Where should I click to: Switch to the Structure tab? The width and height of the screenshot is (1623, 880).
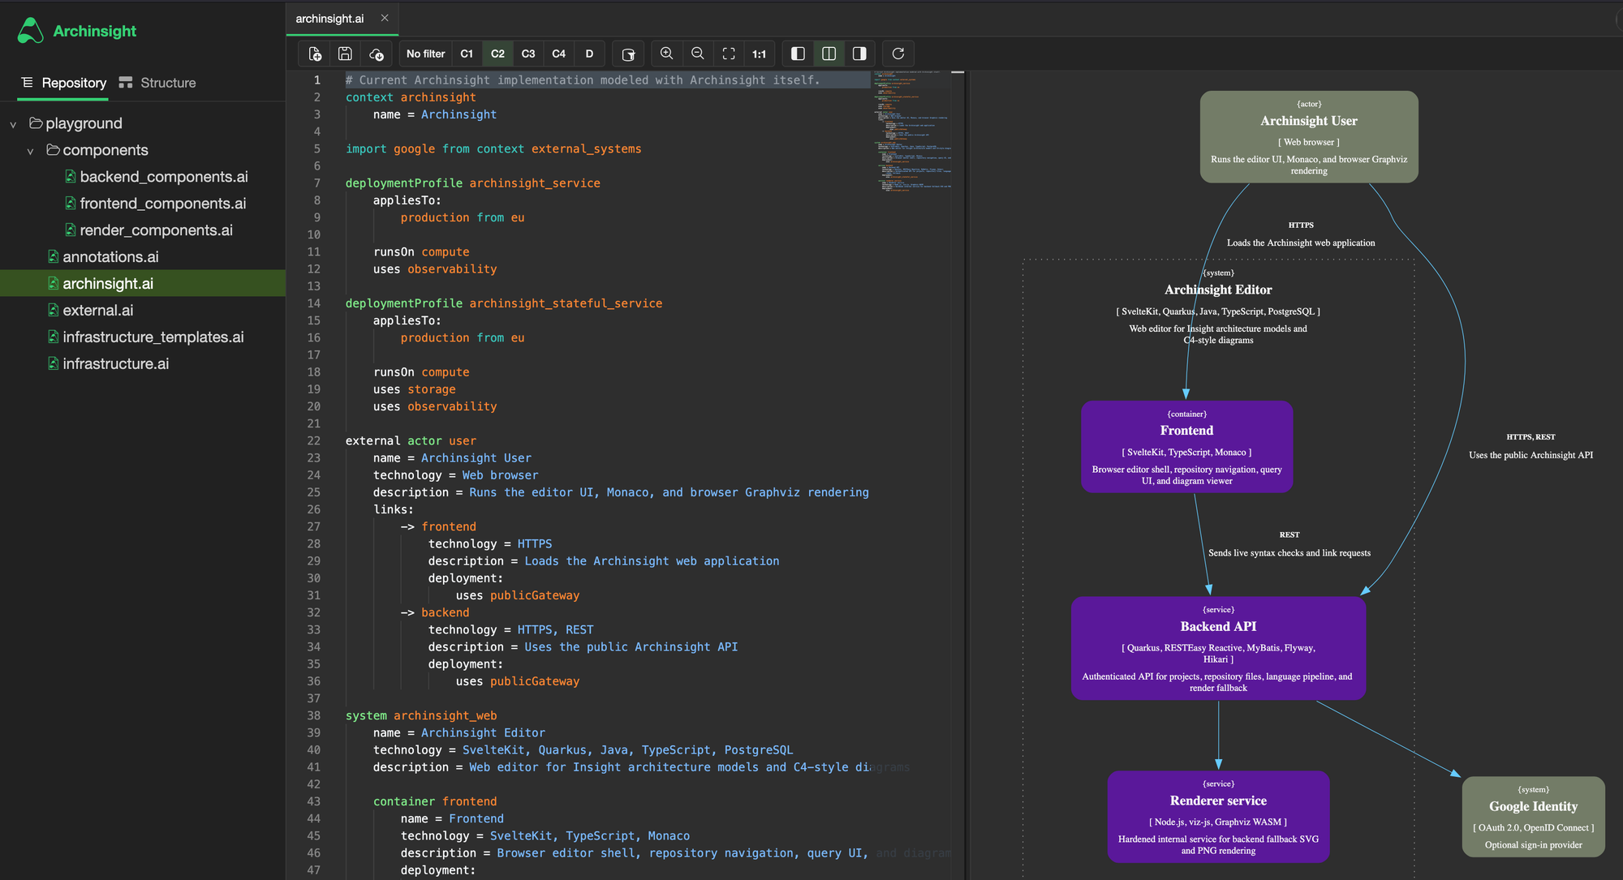(157, 83)
